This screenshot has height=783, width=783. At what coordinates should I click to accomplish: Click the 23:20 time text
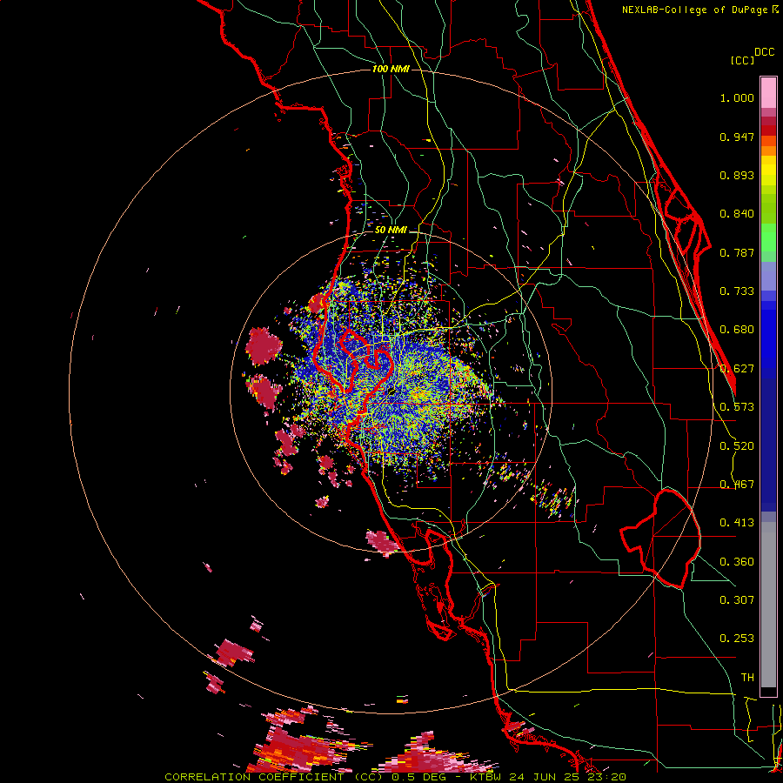pos(608,777)
